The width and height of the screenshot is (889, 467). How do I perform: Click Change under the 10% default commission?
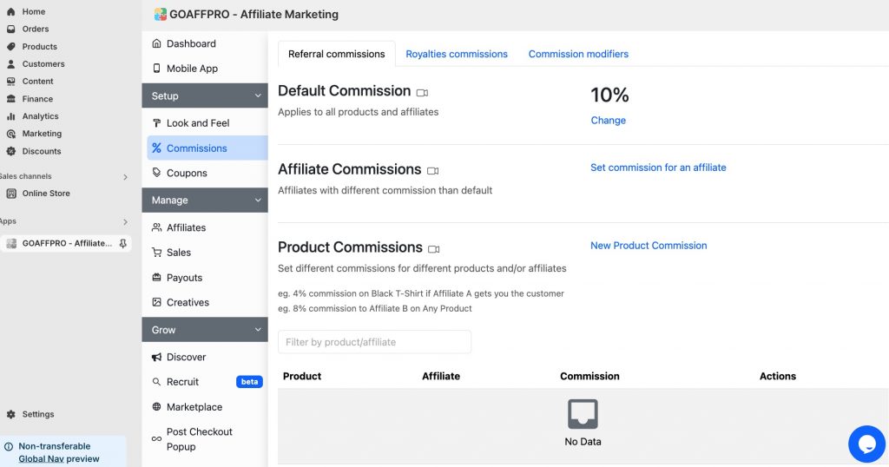pos(609,120)
